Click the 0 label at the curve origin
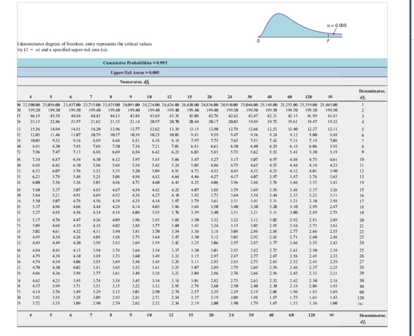Screen dimensions: 414x336 point(258,41)
